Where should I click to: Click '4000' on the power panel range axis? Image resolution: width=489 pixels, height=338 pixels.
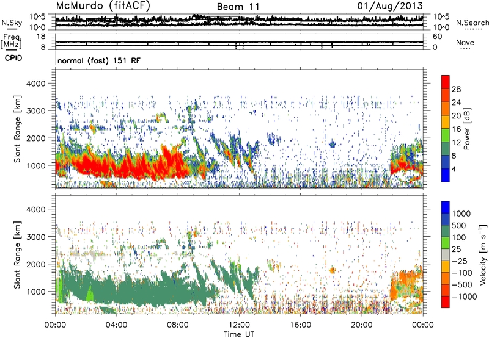[35, 84]
